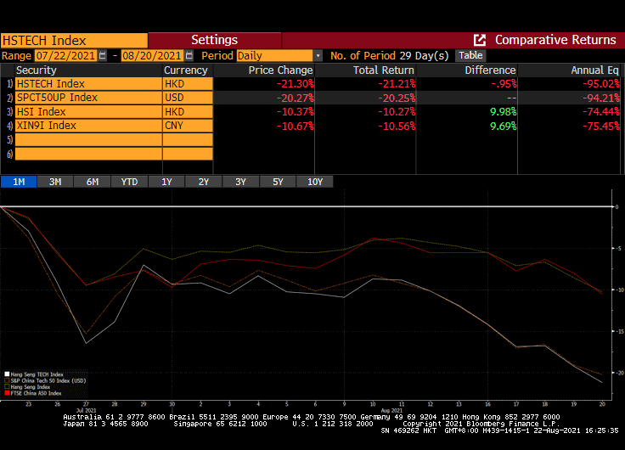Click the Currency column header
Screen dimensions: 625x450
tap(188, 70)
